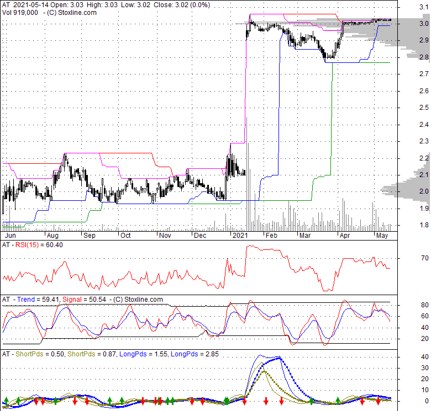The image size is (431, 411).
Task: Click the 'Mar' month axis label
Action: click(x=305, y=236)
